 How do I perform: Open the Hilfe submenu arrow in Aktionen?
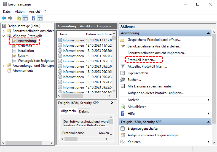coord(208,114)
